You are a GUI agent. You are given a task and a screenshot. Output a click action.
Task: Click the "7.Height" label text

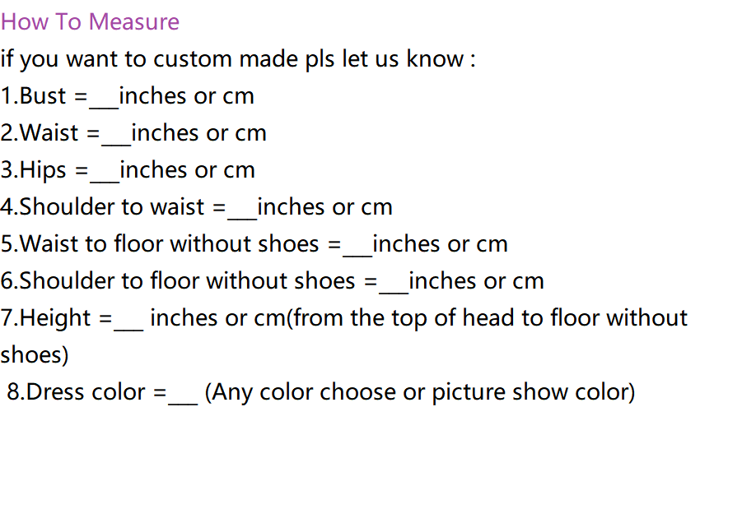pos(46,318)
